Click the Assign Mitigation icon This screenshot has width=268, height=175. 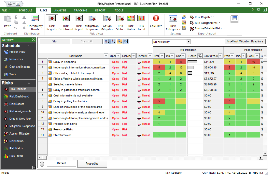[x=107, y=22]
